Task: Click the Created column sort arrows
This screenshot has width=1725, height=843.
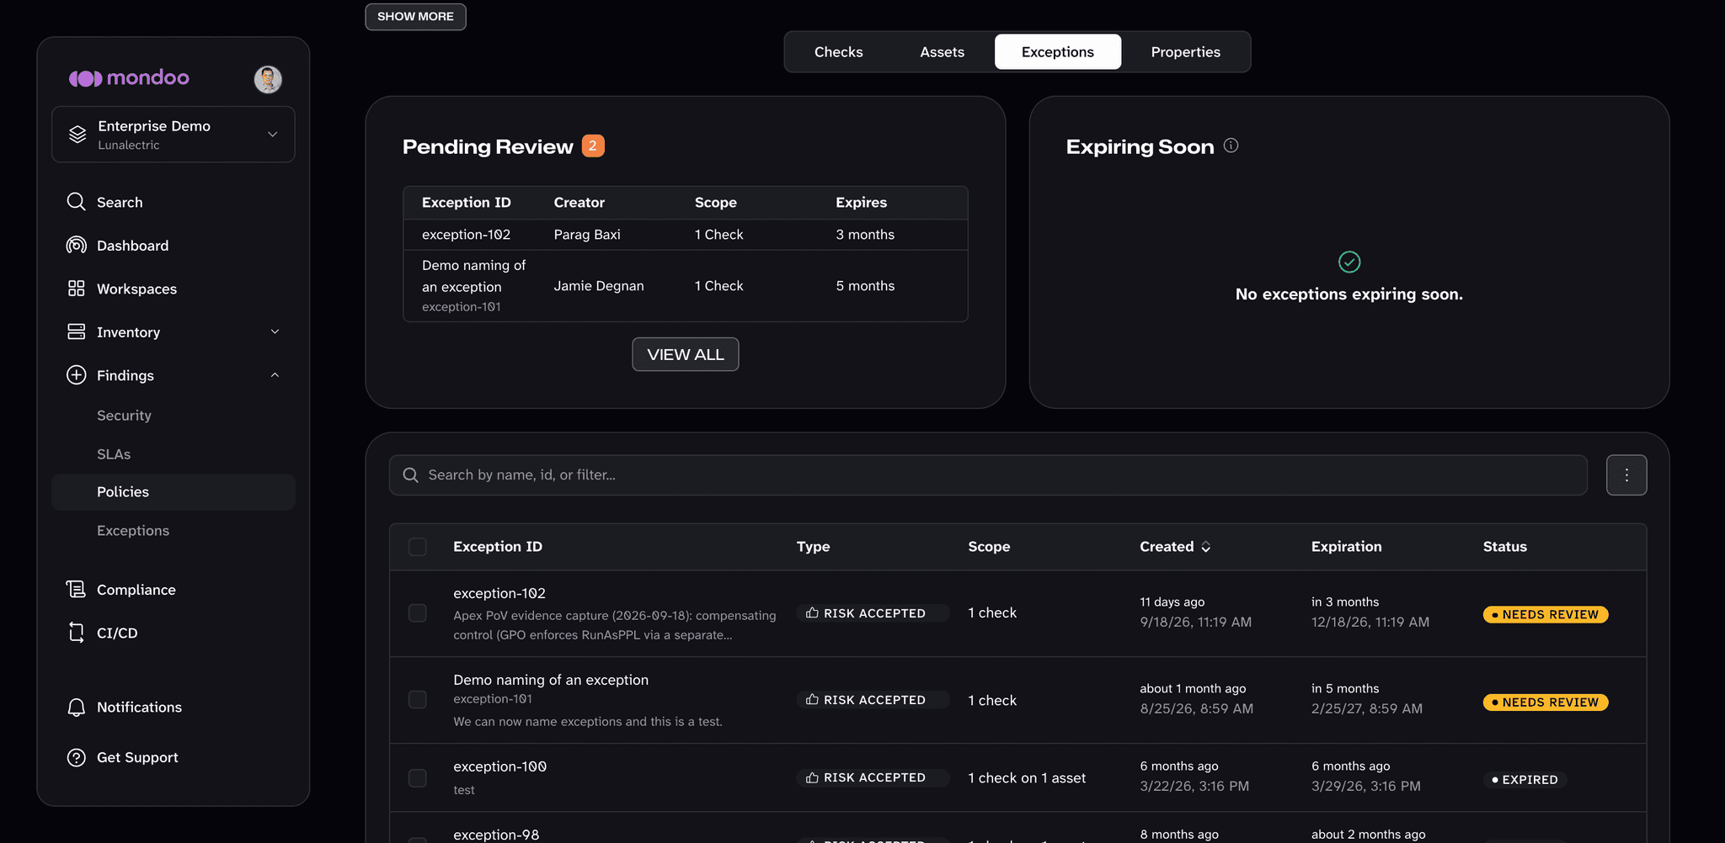Action: click(x=1206, y=547)
